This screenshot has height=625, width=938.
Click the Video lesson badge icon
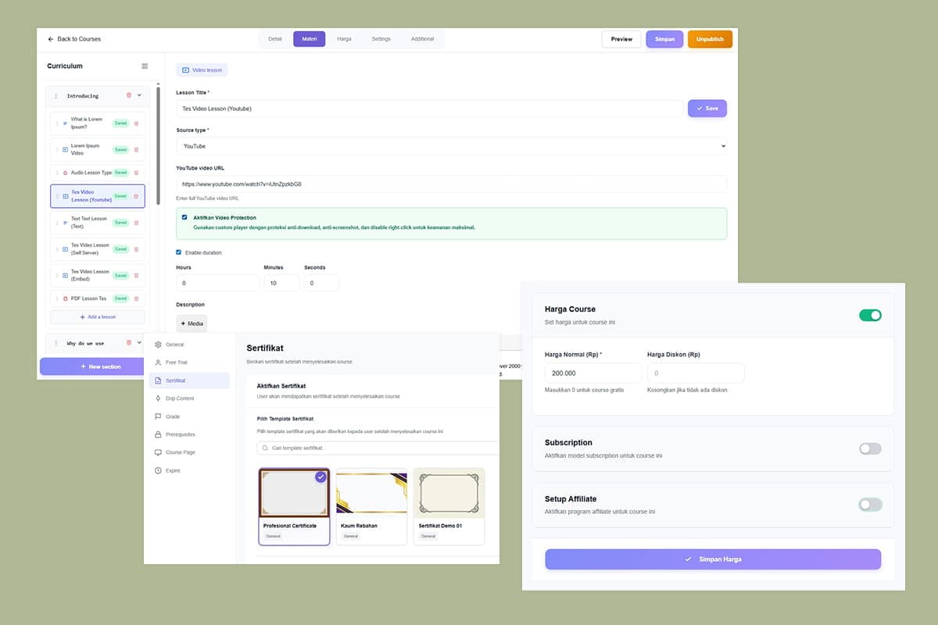pyautogui.click(x=185, y=70)
